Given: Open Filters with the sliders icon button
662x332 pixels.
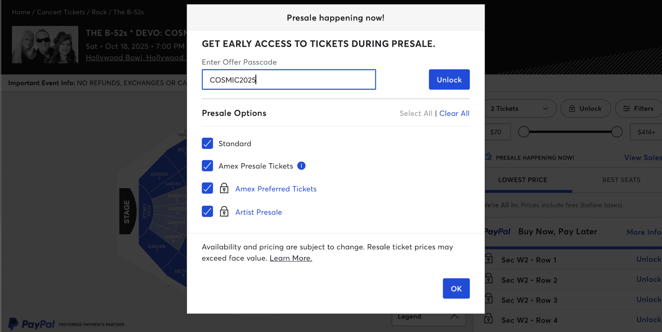Looking at the screenshot, I should pos(638,108).
